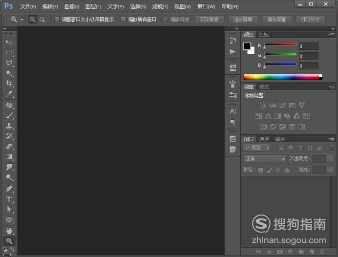Open the Adjustments panel options menu
The height and width of the screenshot is (257, 338).
point(332,87)
